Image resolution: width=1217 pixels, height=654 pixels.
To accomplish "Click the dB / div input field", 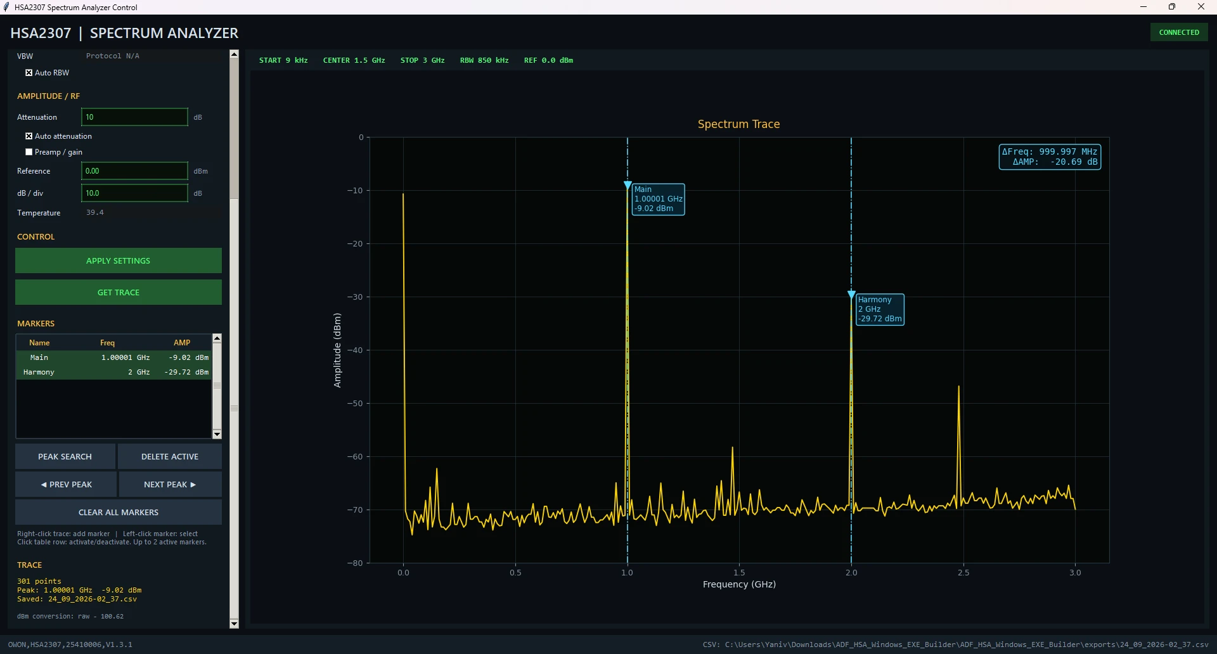I will (134, 193).
